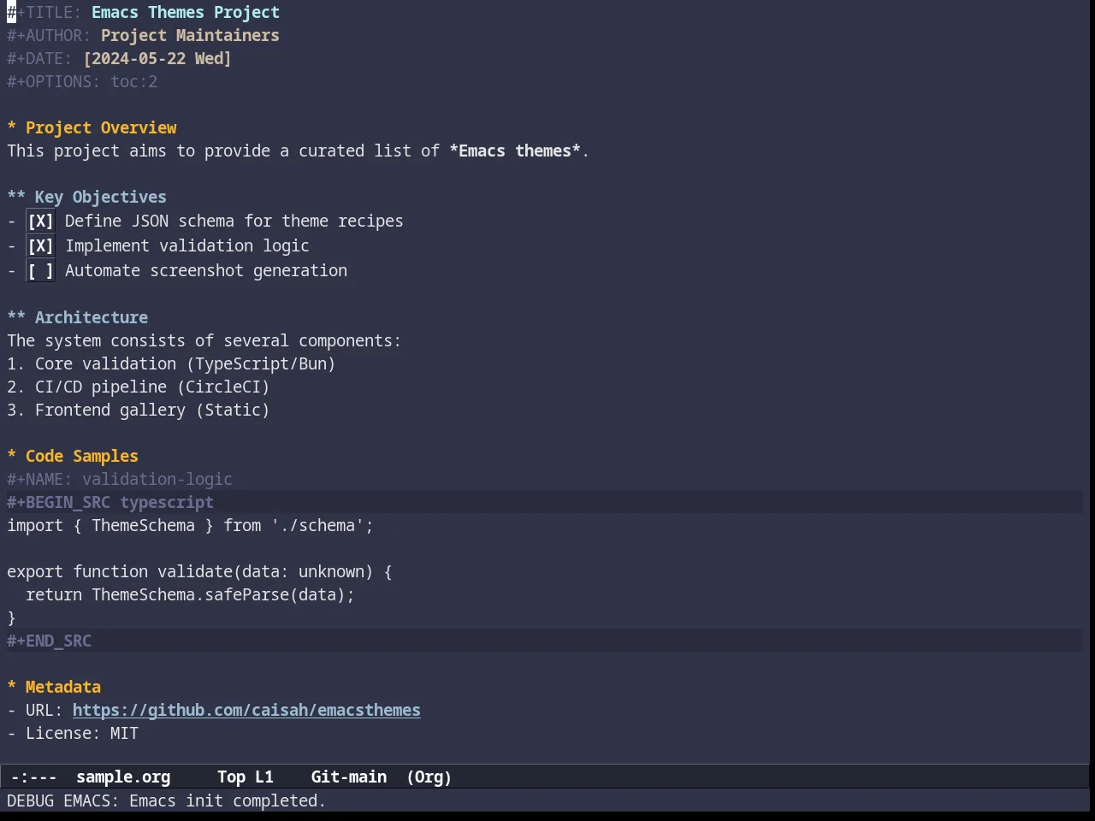Click the (Org) major mode indicator
Image resolution: width=1095 pixels, height=821 pixels.
(x=429, y=777)
